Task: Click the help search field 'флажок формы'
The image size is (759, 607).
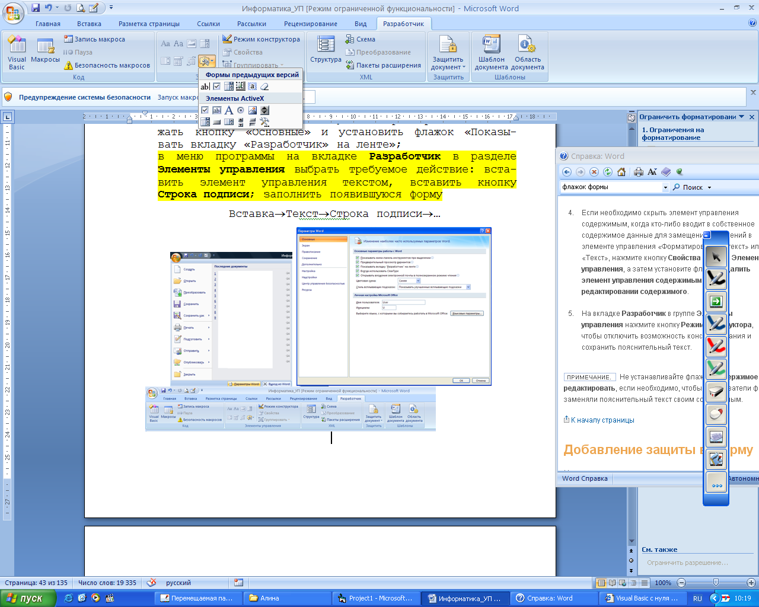Action: [x=611, y=187]
